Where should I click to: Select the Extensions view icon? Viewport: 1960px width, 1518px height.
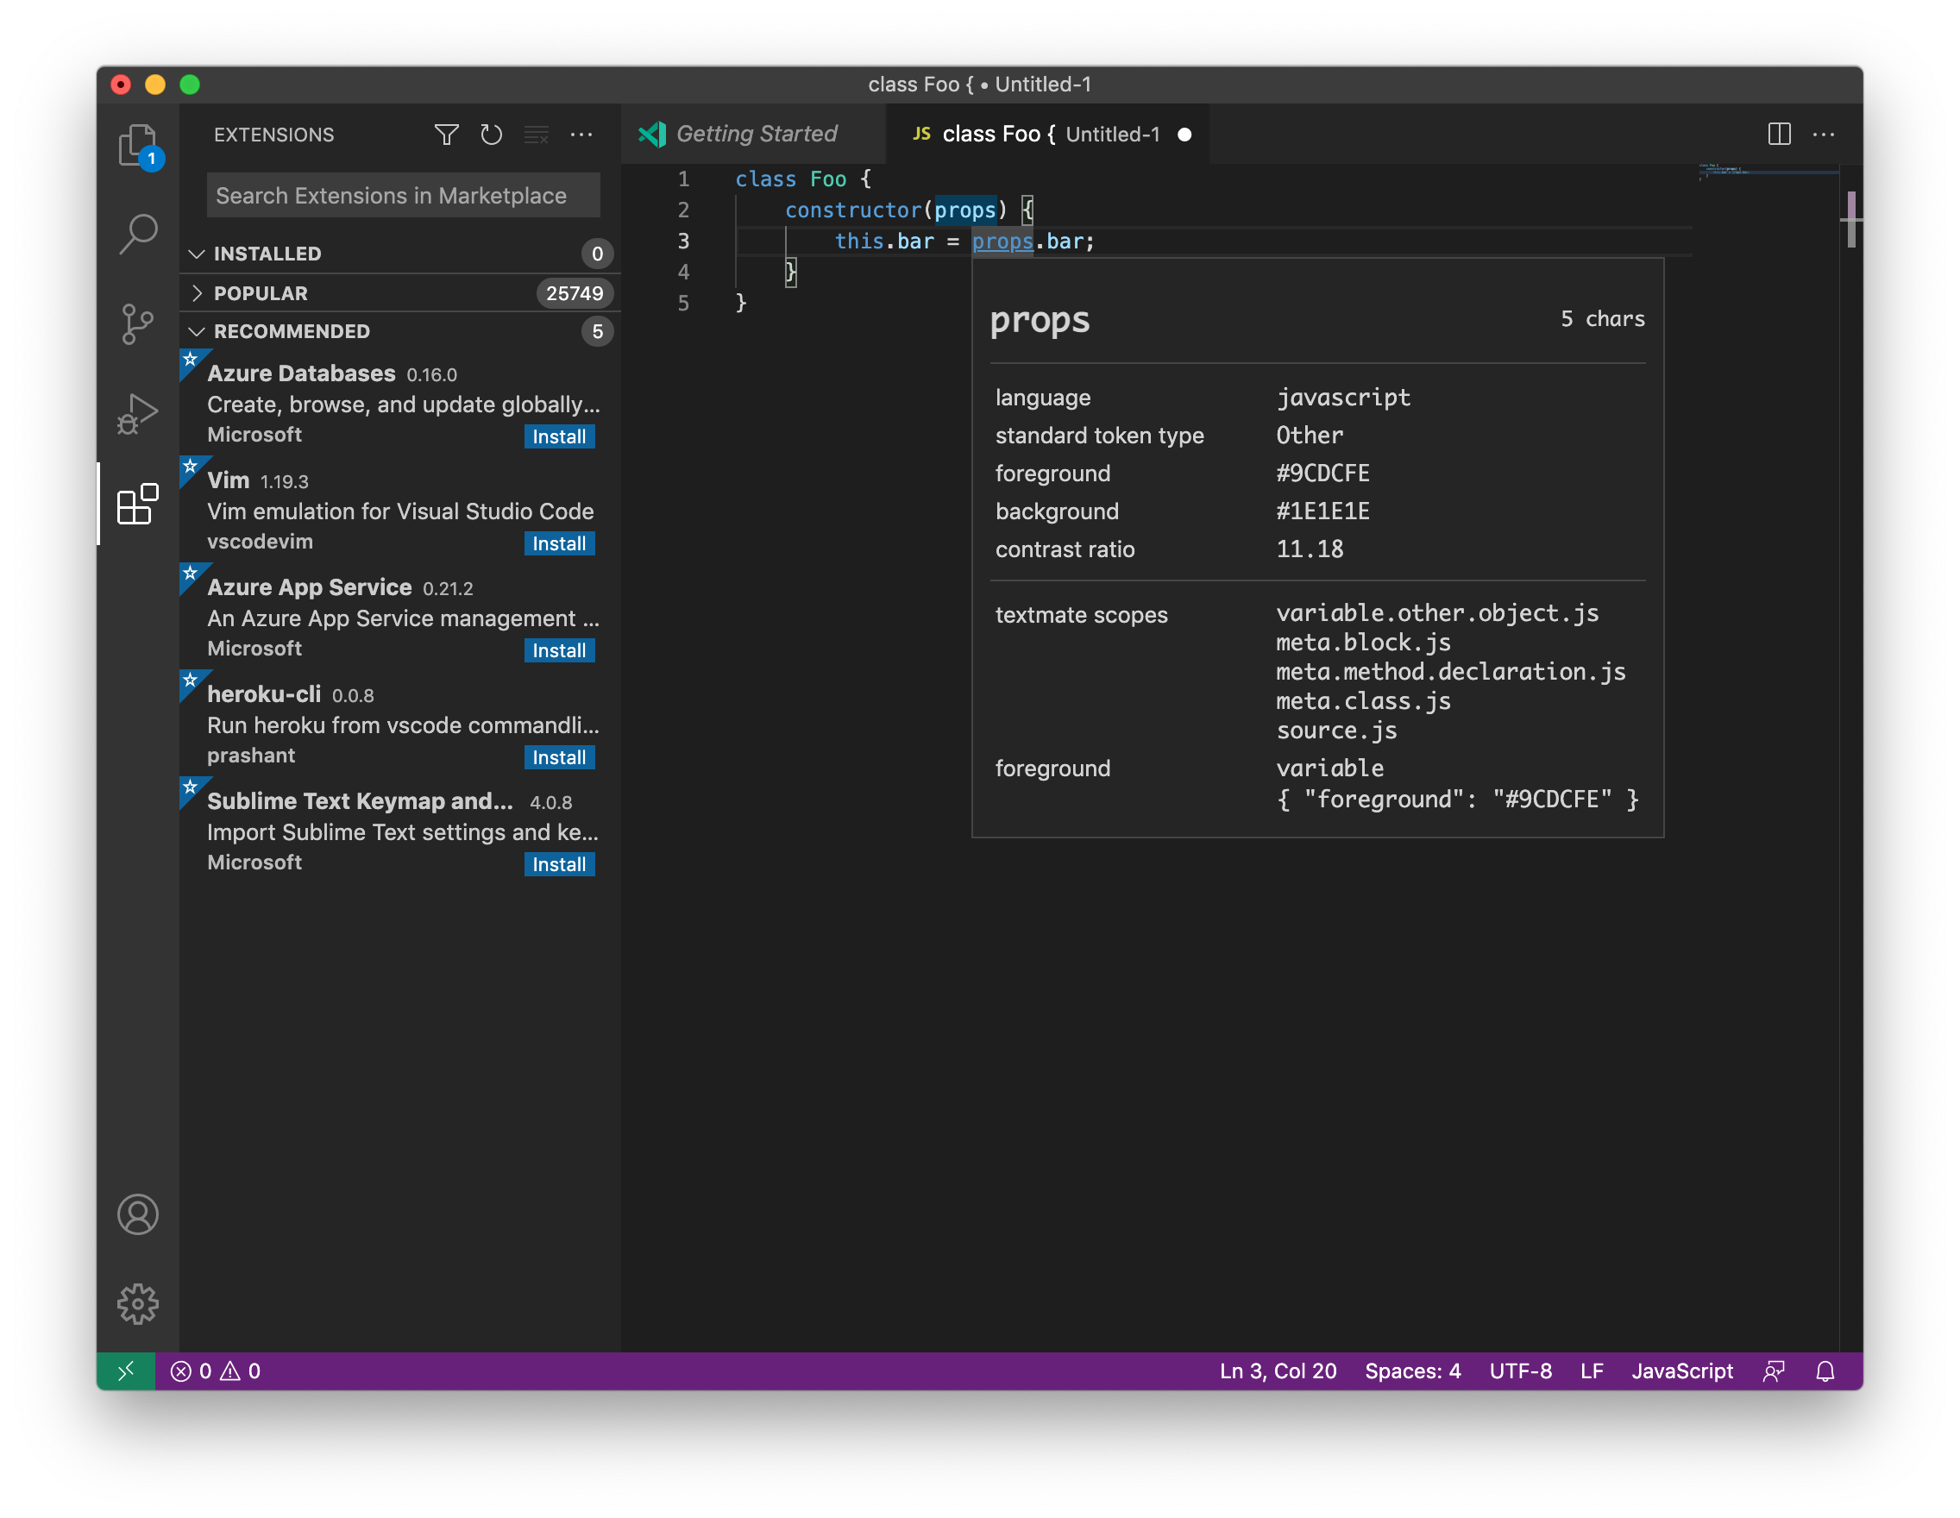click(137, 505)
